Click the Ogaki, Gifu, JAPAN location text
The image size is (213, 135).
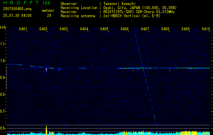click(140, 8)
